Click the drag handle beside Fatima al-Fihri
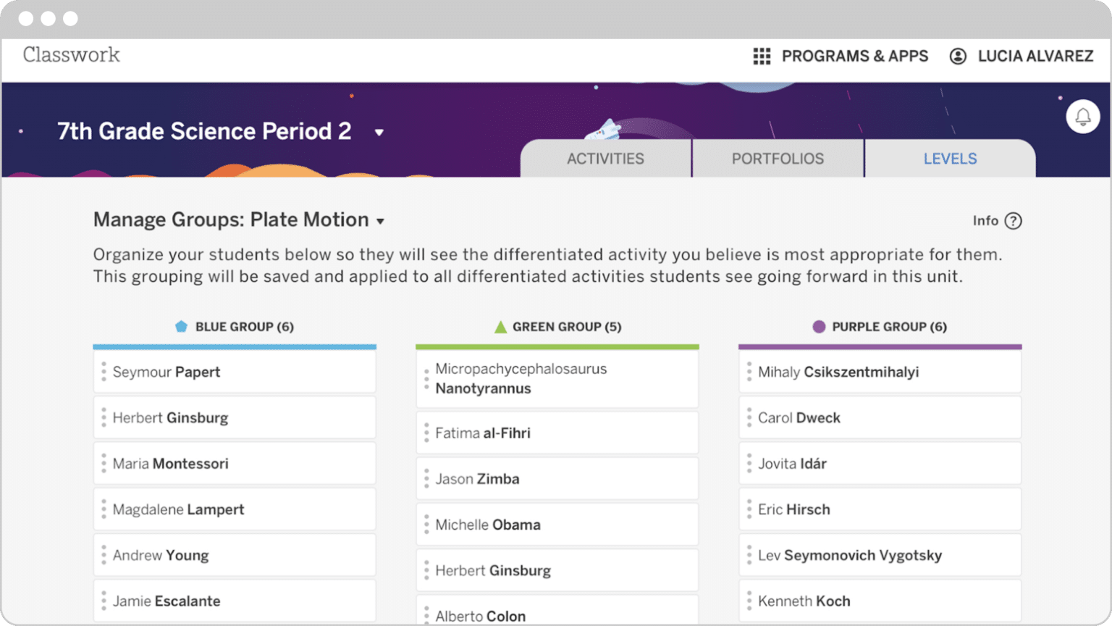Screen dimensions: 1112x626 click(x=426, y=433)
